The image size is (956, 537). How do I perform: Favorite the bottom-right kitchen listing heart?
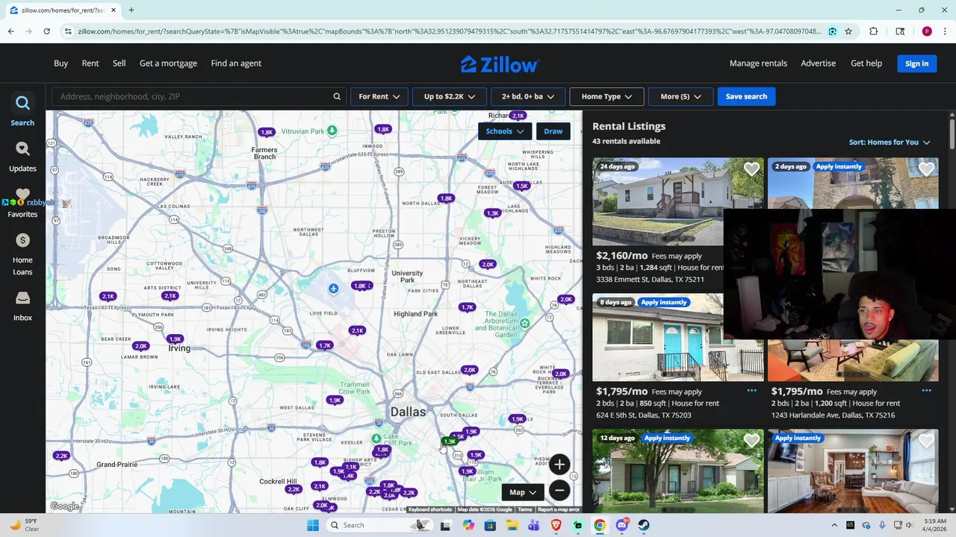[x=926, y=442]
